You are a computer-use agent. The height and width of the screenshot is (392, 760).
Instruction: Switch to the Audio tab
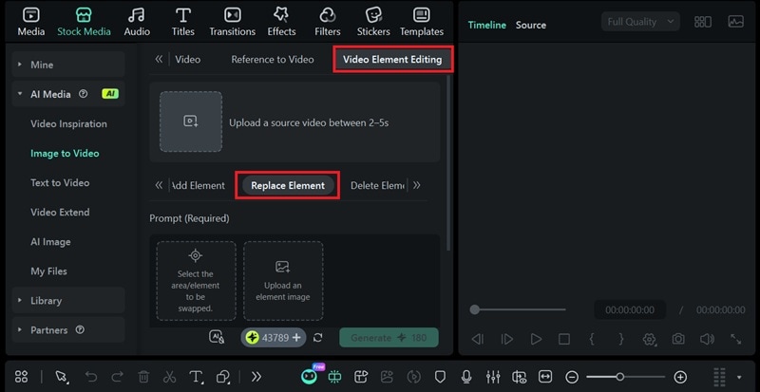click(x=137, y=22)
